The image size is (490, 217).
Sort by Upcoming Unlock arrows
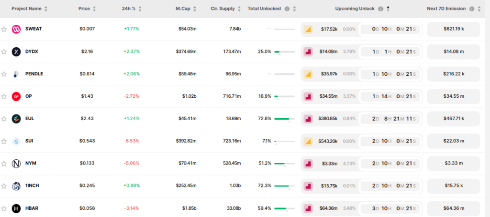click(388, 9)
